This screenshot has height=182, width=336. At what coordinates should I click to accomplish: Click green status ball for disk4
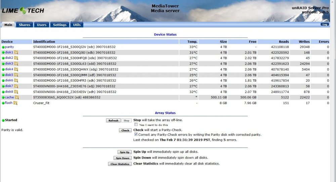point(3,69)
